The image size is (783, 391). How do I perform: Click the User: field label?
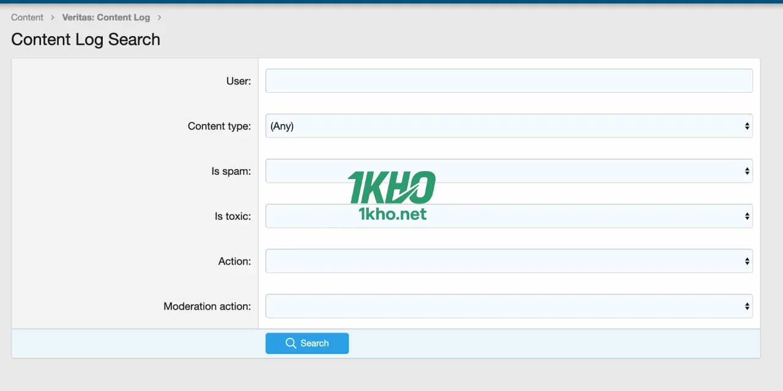point(239,81)
